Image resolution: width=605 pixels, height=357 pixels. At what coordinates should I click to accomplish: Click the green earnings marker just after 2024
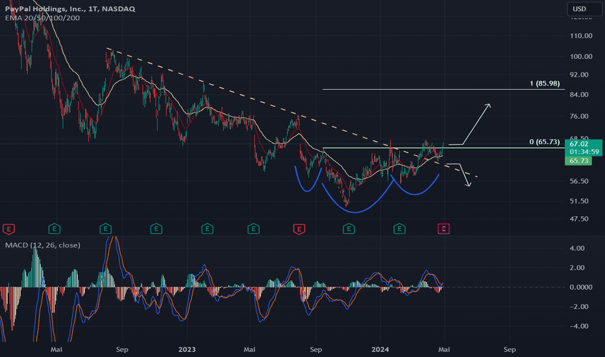click(399, 229)
